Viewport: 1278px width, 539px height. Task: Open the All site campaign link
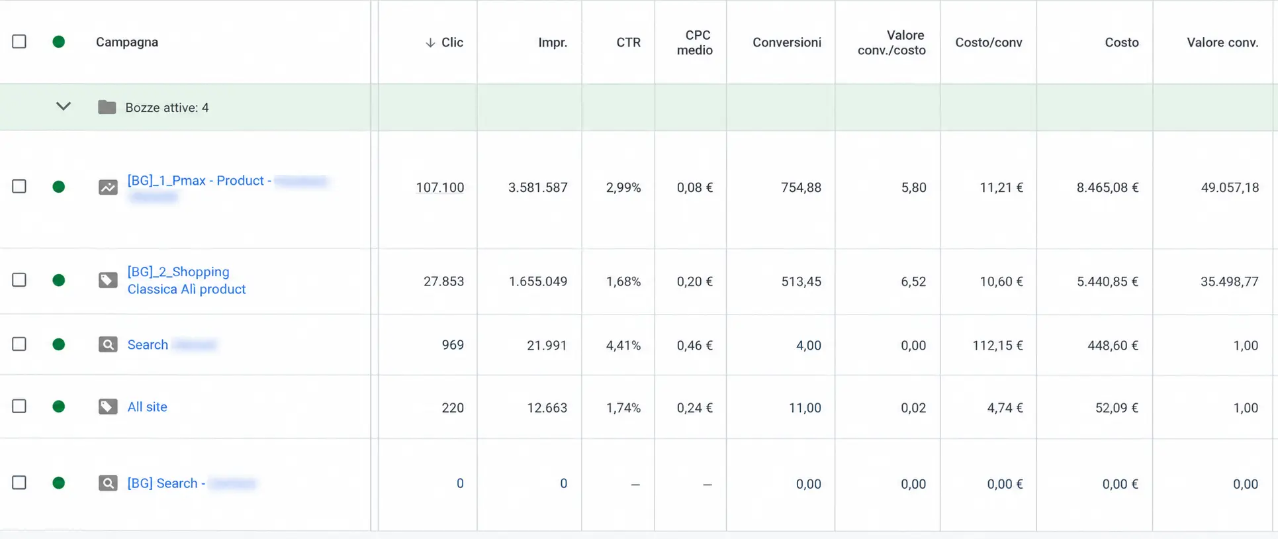pyautogui.click(x=147, y=407)
